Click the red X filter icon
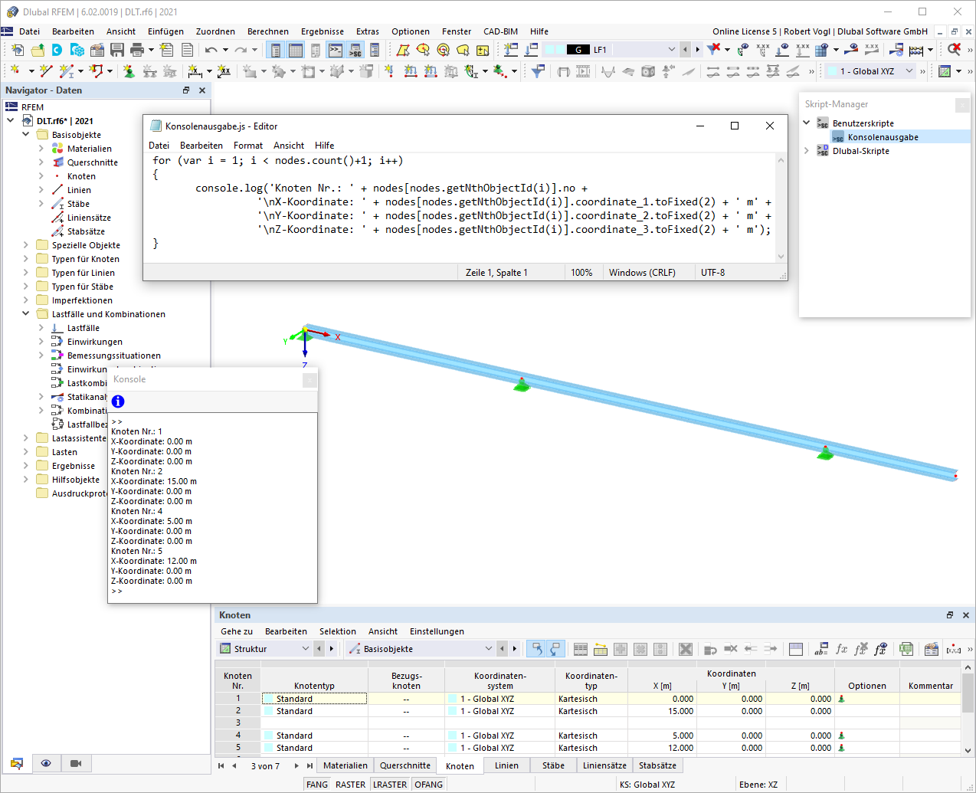 tap(714, 50)
